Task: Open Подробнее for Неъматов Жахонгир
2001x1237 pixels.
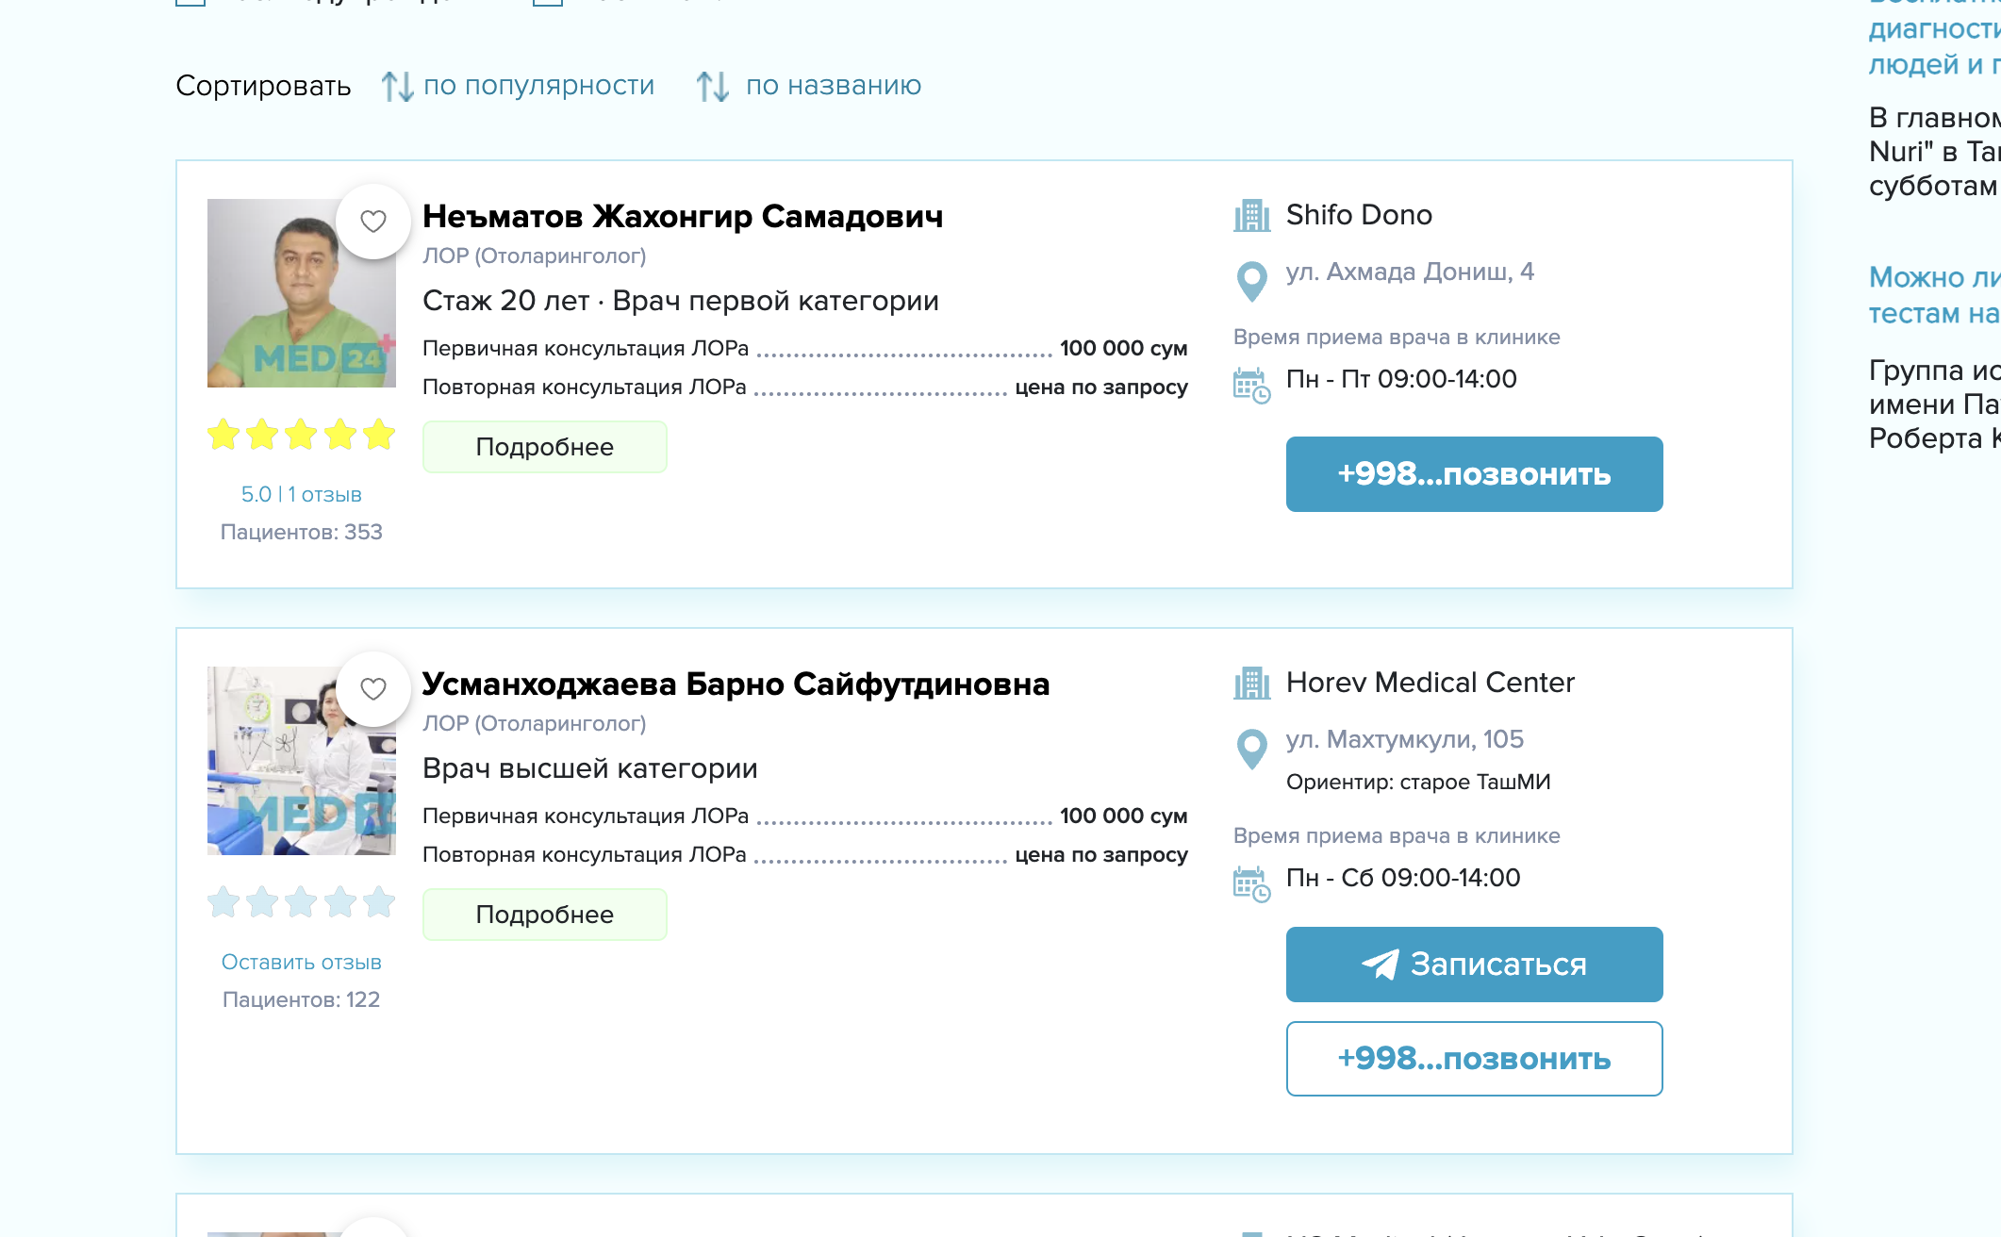Action: coord(544,447)
